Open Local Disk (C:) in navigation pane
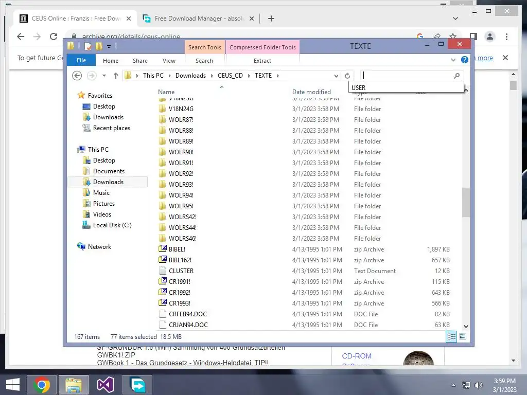The width and height of the screenshot is (527, 395). pyautogui.click(x=112, y=225)
